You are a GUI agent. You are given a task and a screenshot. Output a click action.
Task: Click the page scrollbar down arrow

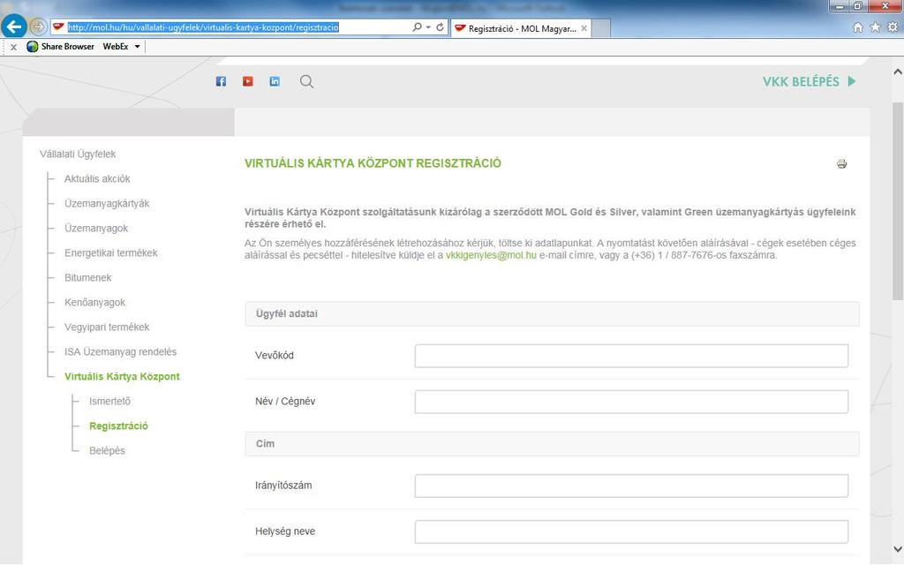tap(897, 549)
